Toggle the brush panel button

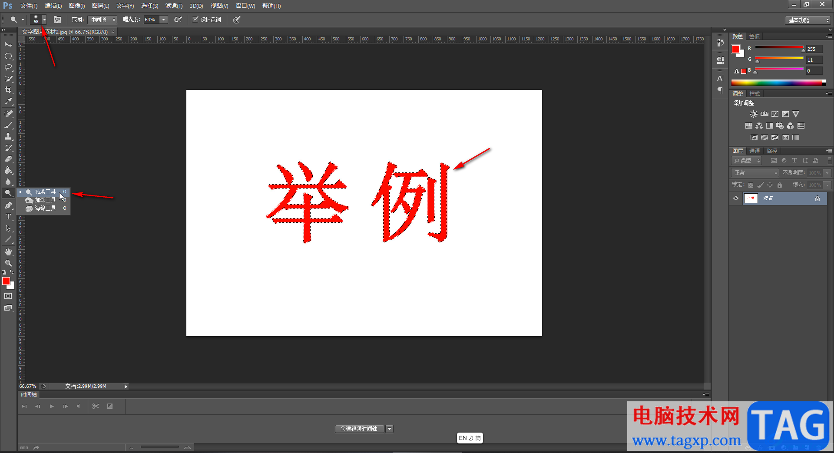click(57, 20)
